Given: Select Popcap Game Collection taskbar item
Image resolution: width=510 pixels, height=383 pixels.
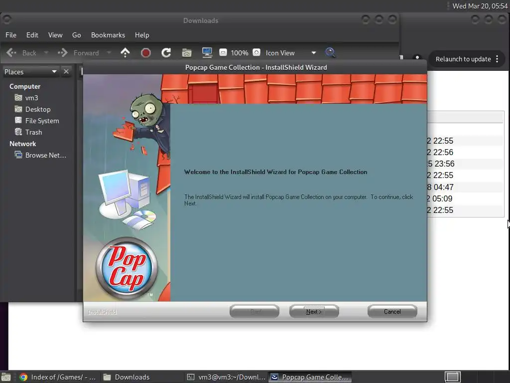Looking at the screenshot, I should tap(310, 377).
